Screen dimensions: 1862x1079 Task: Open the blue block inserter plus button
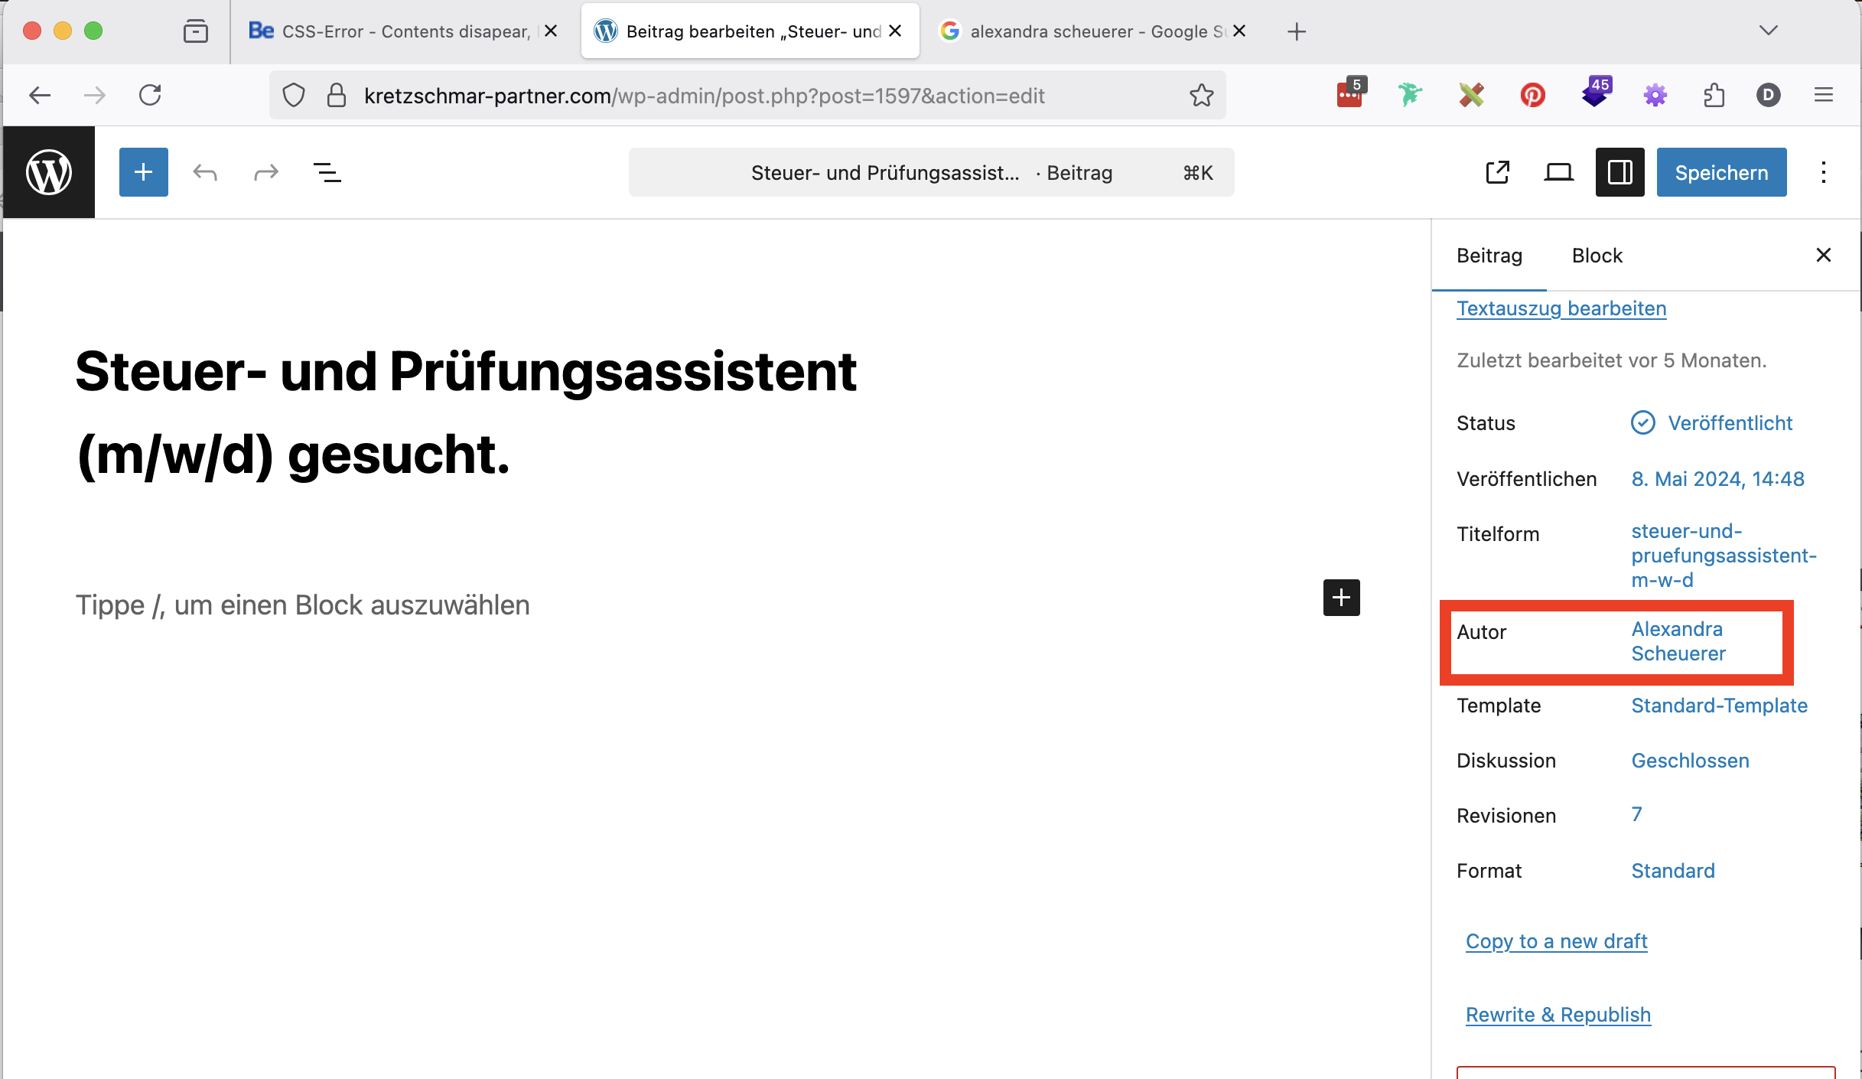coord(144,173)
